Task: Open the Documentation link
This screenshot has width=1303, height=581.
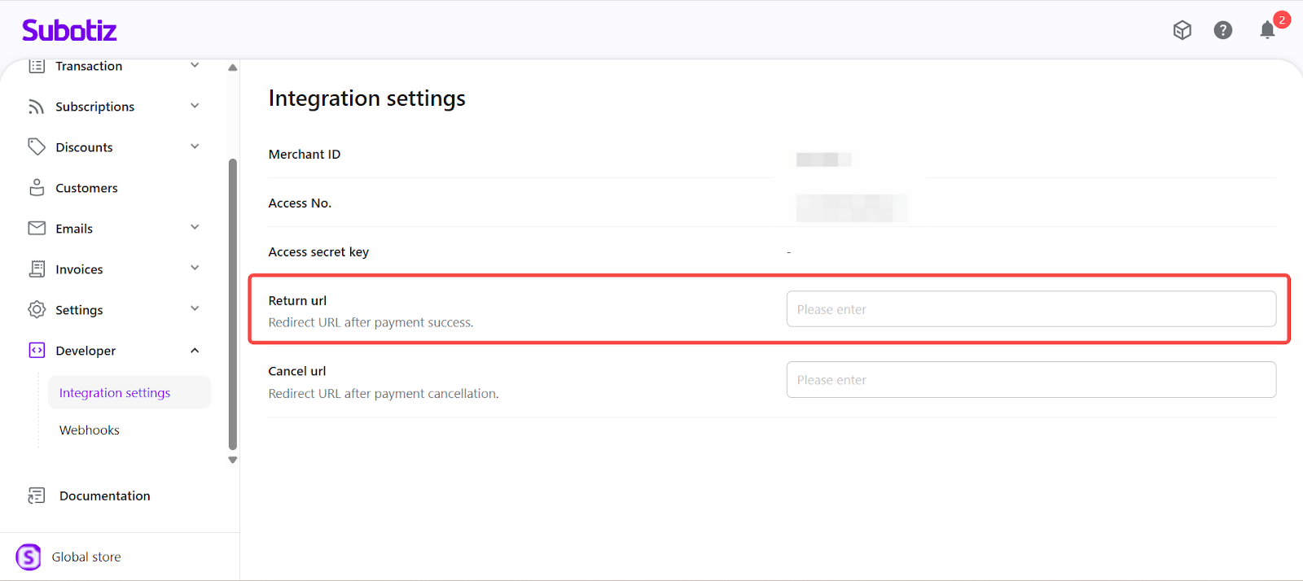Action: (x=104, y=496)
